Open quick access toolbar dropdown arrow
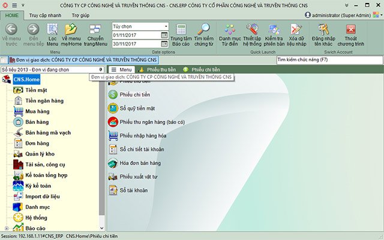384x240 pixels. tap(23, 5)
